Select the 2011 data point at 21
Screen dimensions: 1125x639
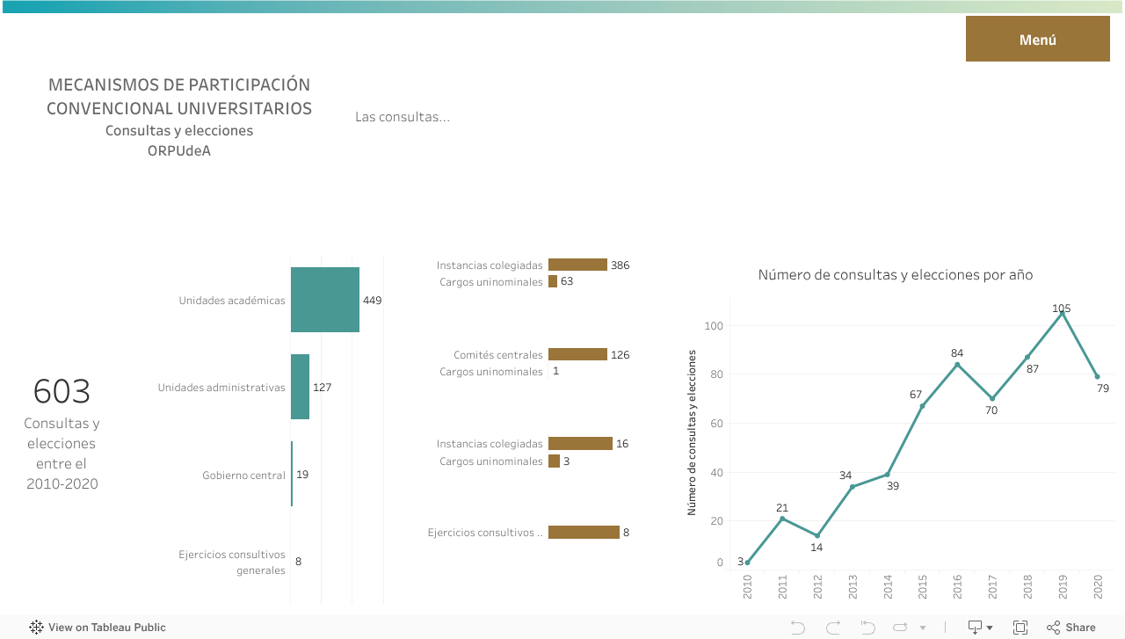(782, 519)
